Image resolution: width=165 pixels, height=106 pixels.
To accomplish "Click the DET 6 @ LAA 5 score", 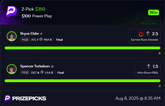I will [42, 72].
